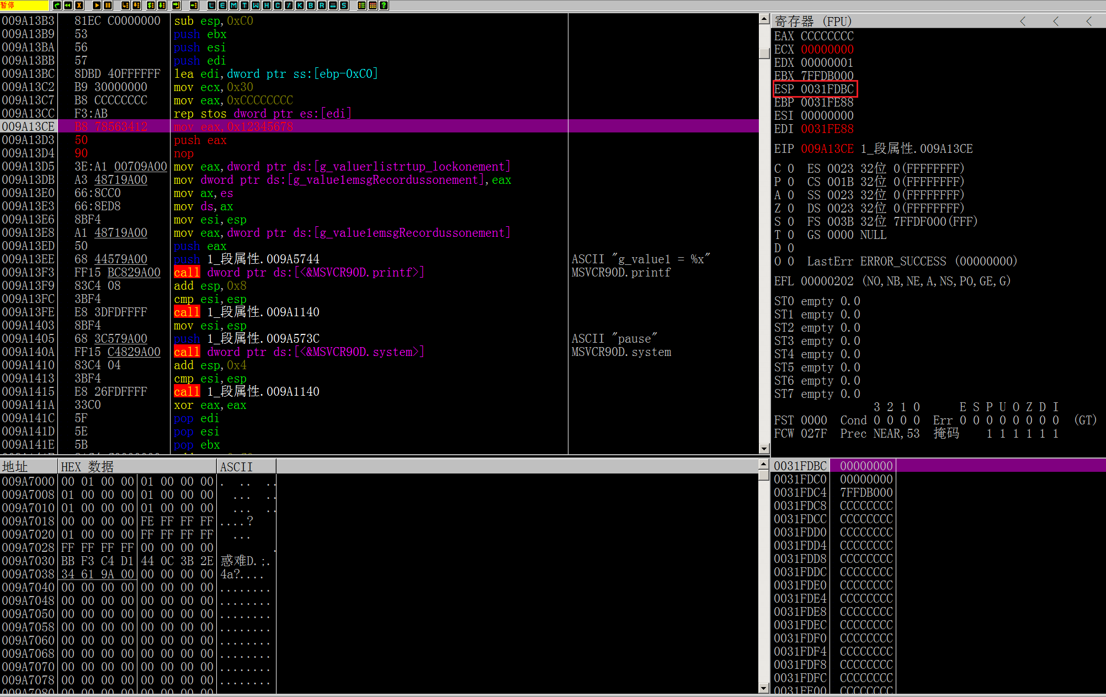1106x697 pixels.
Task: Select the EAX register value CCCCCCCC
Action: (827, 36)
